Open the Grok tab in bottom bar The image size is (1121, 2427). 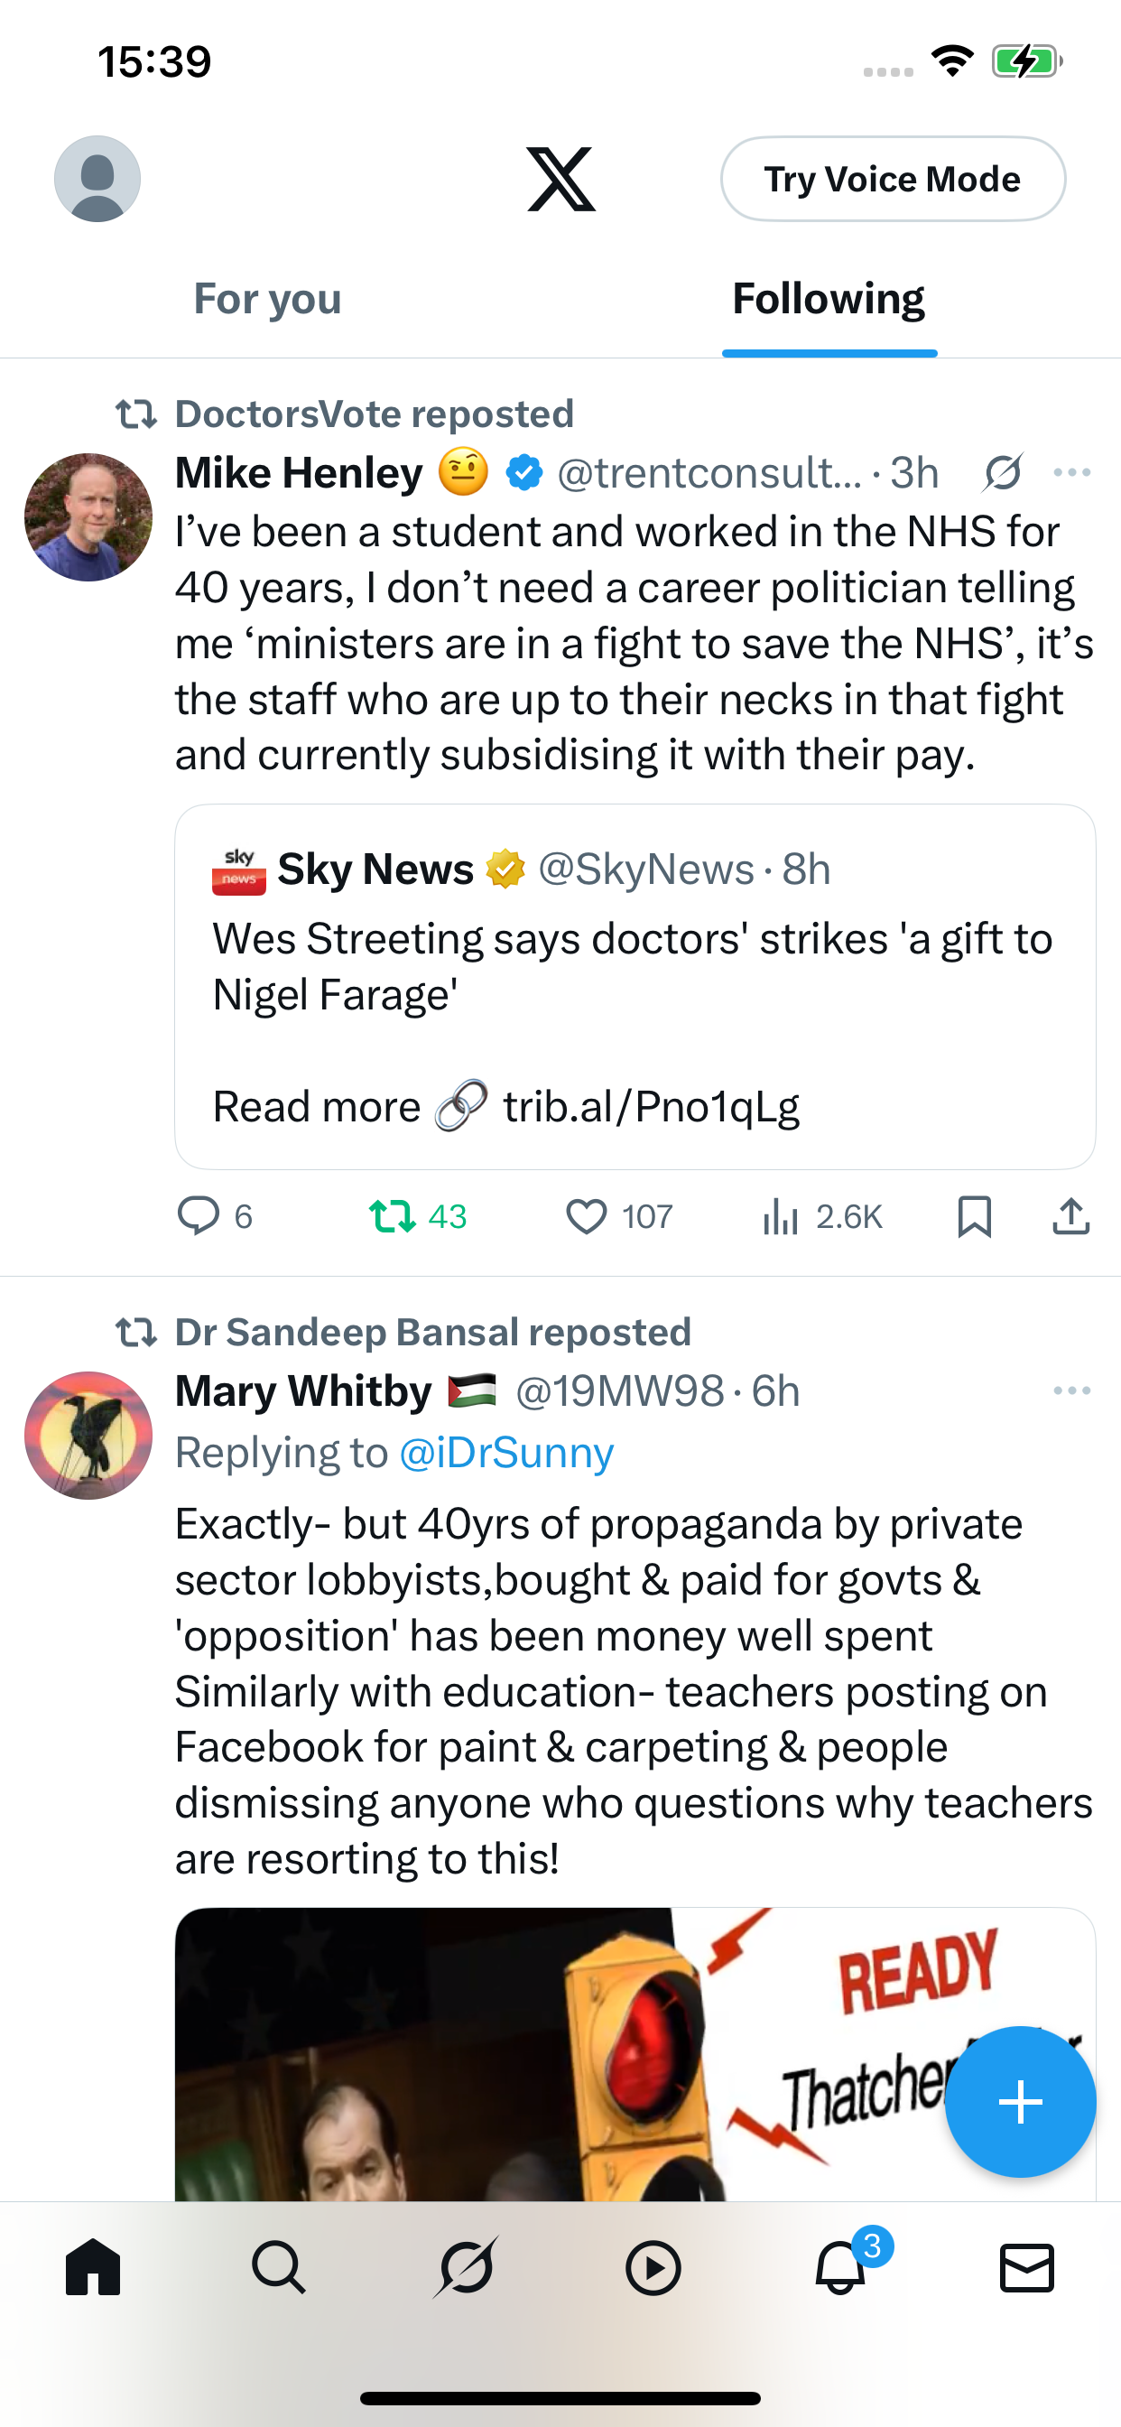coord(466,2268)
